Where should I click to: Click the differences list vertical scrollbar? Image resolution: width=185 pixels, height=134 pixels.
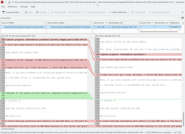[183, 23]
